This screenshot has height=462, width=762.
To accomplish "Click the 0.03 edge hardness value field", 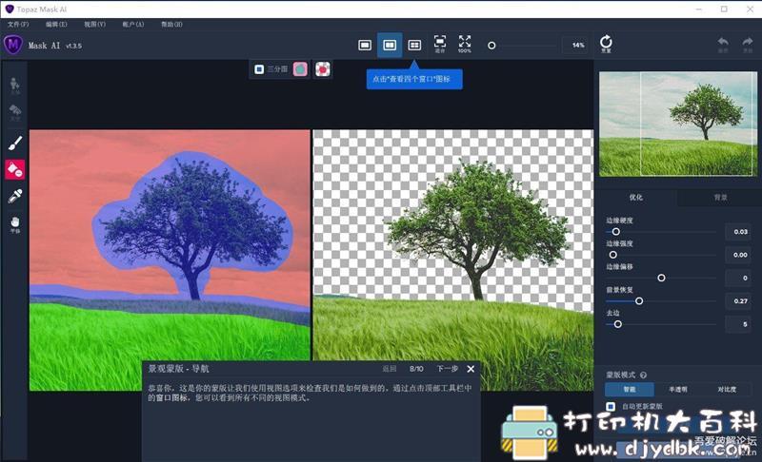I will click(x=737, y=232).
